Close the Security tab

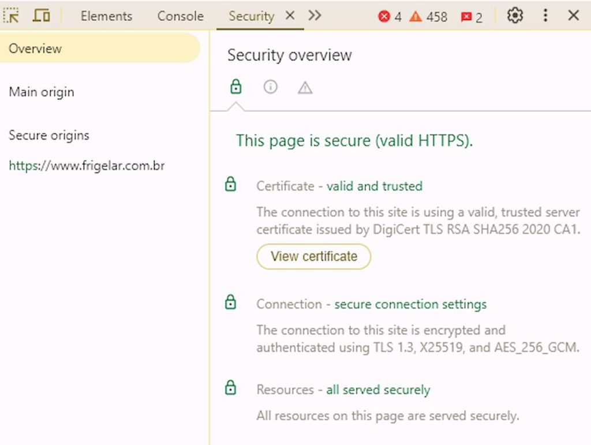290,16
